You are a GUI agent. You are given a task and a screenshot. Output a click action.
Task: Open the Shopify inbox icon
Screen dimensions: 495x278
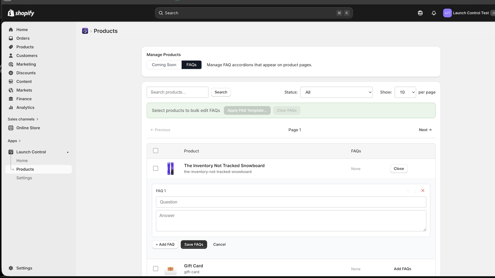pos(420,13)
